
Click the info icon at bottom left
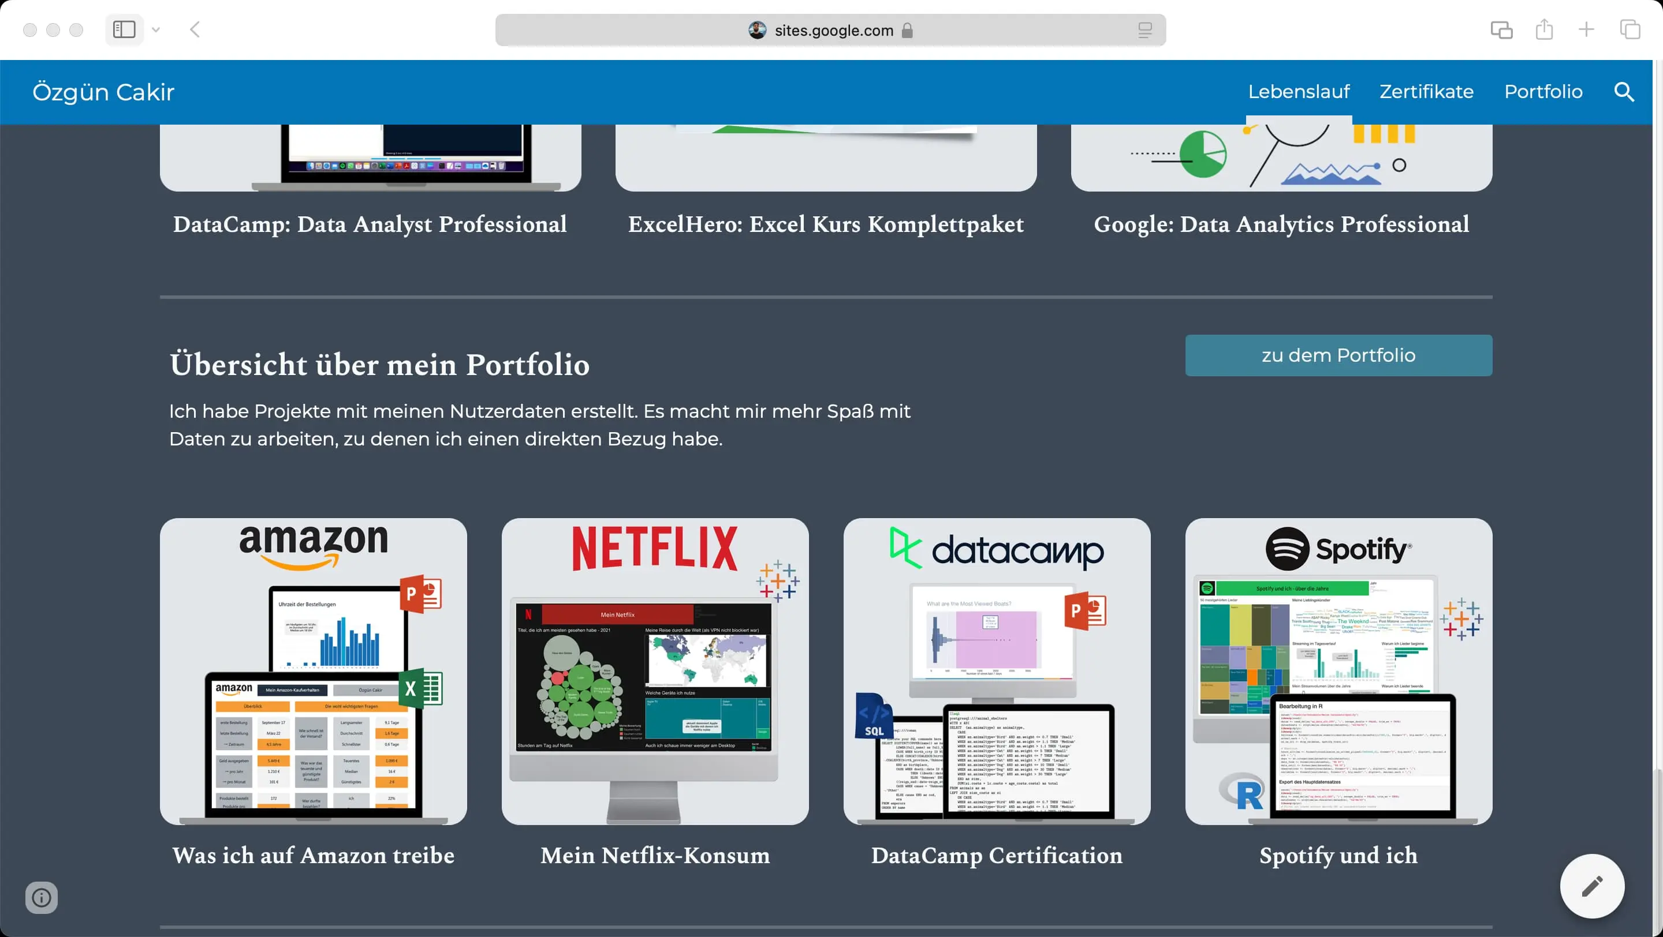coord(42,897)
